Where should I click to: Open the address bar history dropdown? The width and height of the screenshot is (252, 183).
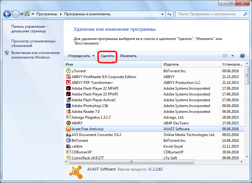[x=162, y=14]
